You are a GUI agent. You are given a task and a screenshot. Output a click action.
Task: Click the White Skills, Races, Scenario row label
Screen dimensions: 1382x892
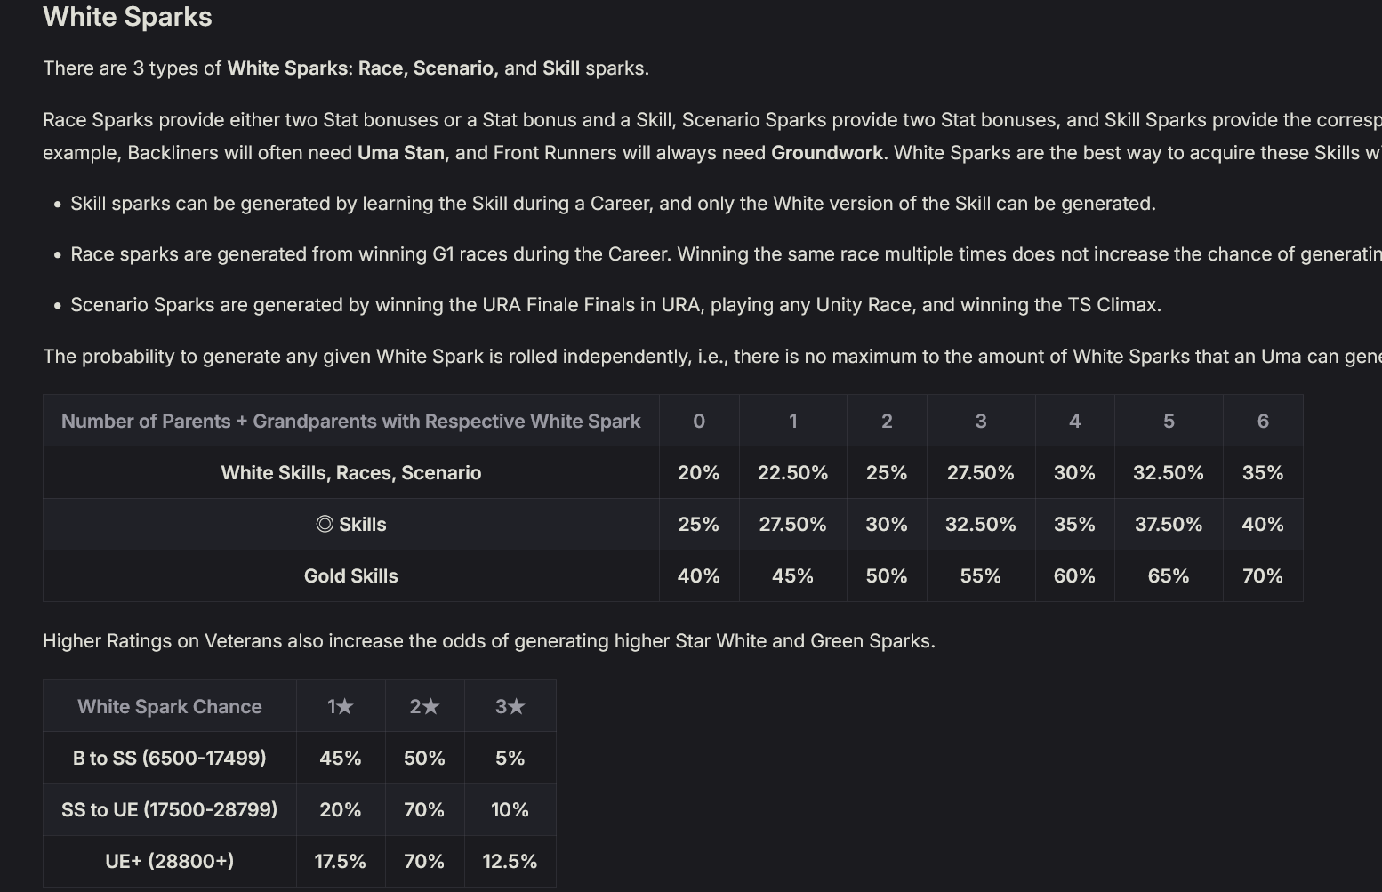(351, 472)
